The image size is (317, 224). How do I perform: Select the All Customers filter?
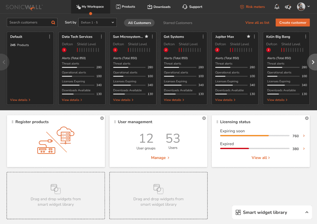pyautogui.click(x=139, y=23)
